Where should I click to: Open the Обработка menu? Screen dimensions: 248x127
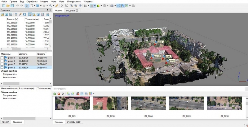point(32,2)
